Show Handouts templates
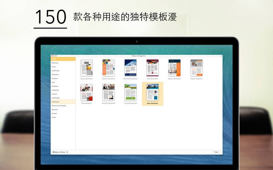Viewport: 273px width, 170px height. (x=63, y=86)
